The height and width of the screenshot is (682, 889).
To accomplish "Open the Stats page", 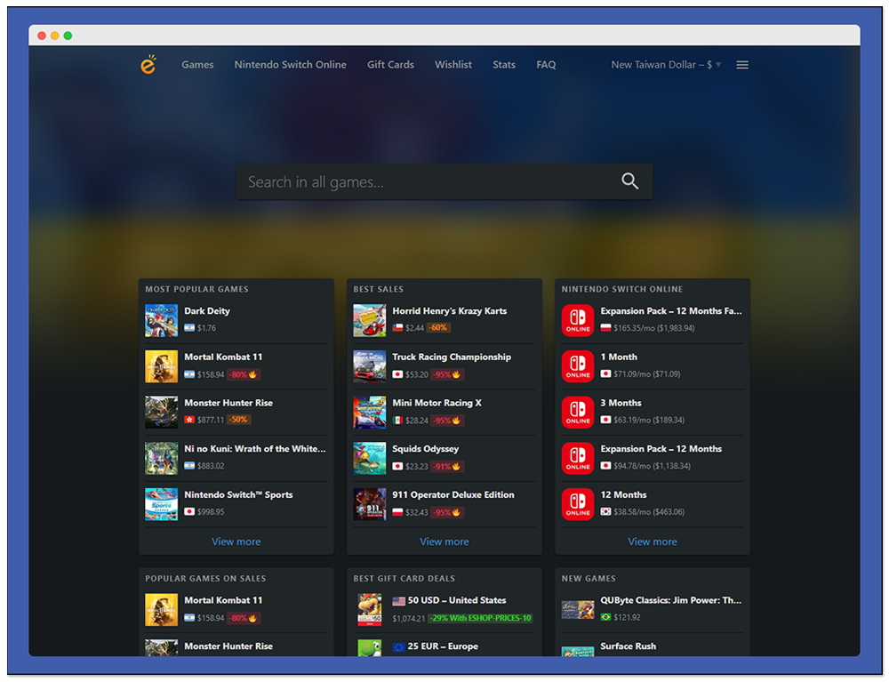I will point(504,65).
